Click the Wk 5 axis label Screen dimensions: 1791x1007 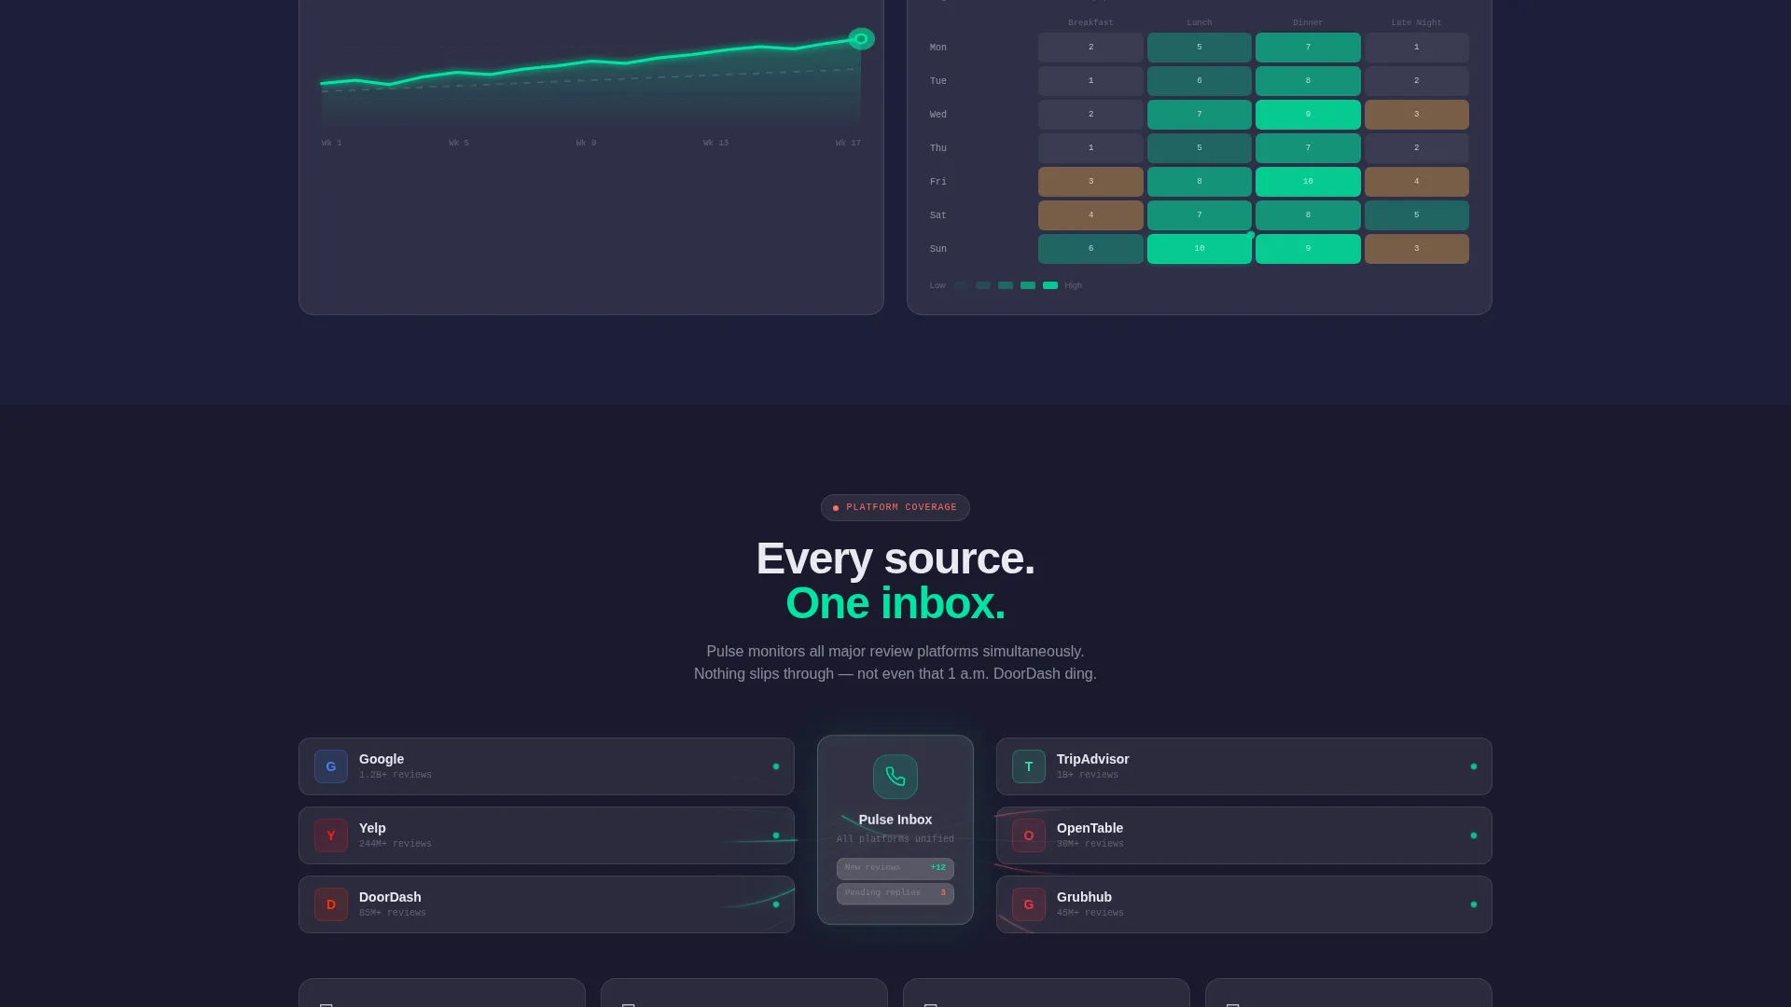[459, 143]
